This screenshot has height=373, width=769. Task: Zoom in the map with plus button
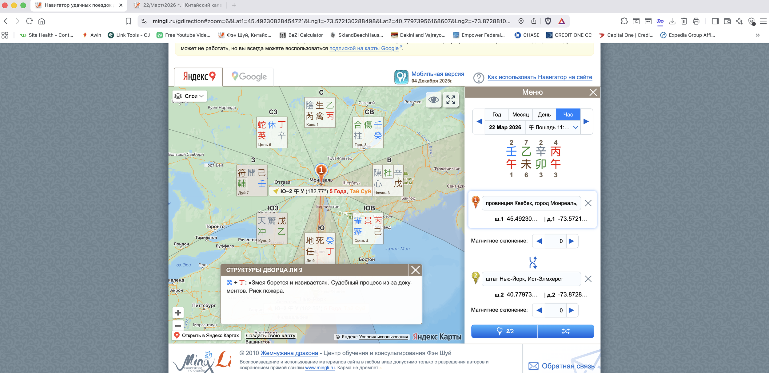pyautogui.click(x=178, y=313)
